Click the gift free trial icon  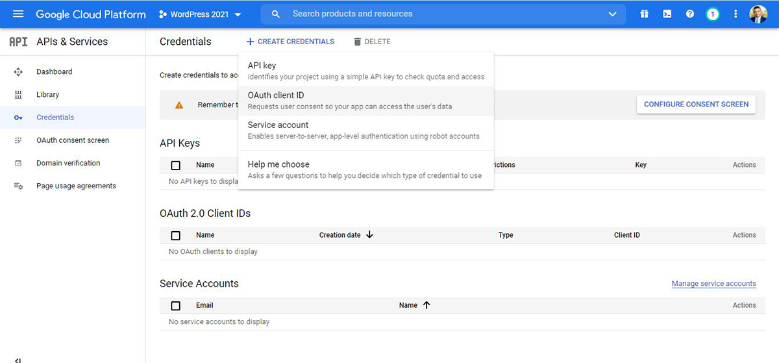coord(644,14)
